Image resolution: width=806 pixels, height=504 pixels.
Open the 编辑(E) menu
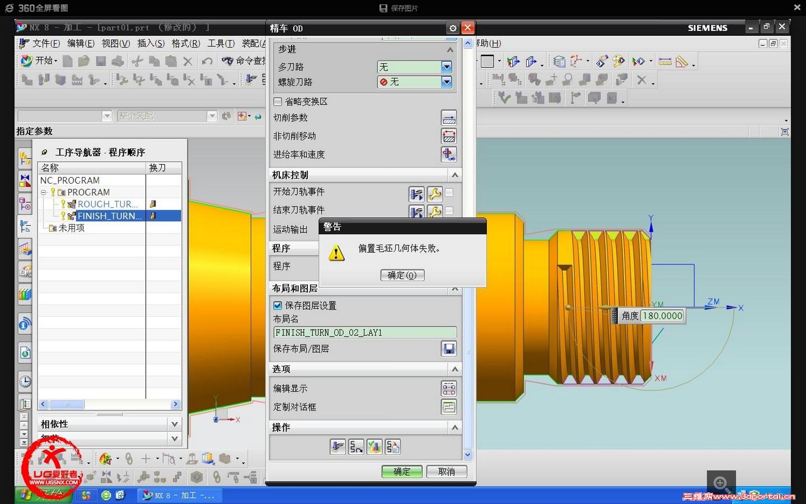pyautogui.click(x=81, y=43)
